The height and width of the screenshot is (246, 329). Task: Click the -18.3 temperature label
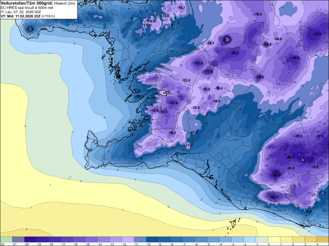(234, 53)
